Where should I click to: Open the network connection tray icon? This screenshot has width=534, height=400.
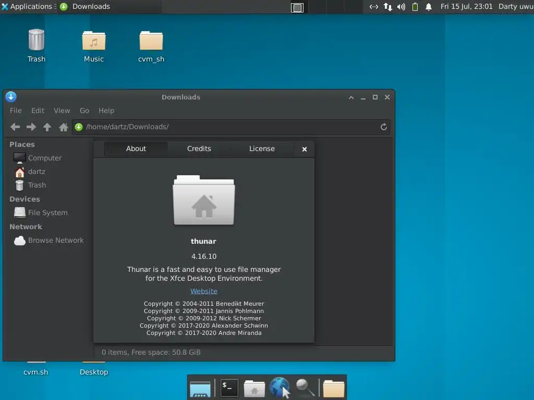[373, 7]
